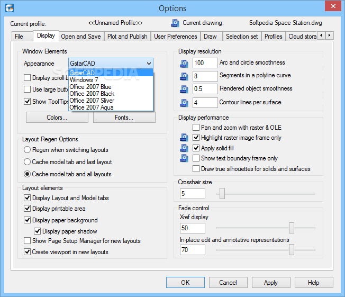Open Help for Options
The width and height of the screenshot is (345, 297).
pos(314,283)
